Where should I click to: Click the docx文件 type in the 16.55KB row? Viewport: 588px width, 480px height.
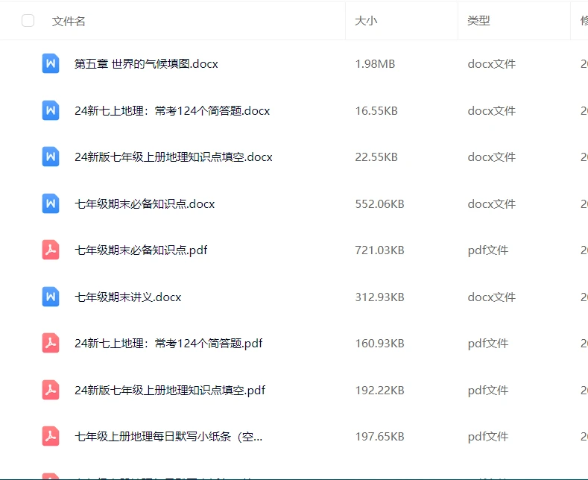[491, 110]
